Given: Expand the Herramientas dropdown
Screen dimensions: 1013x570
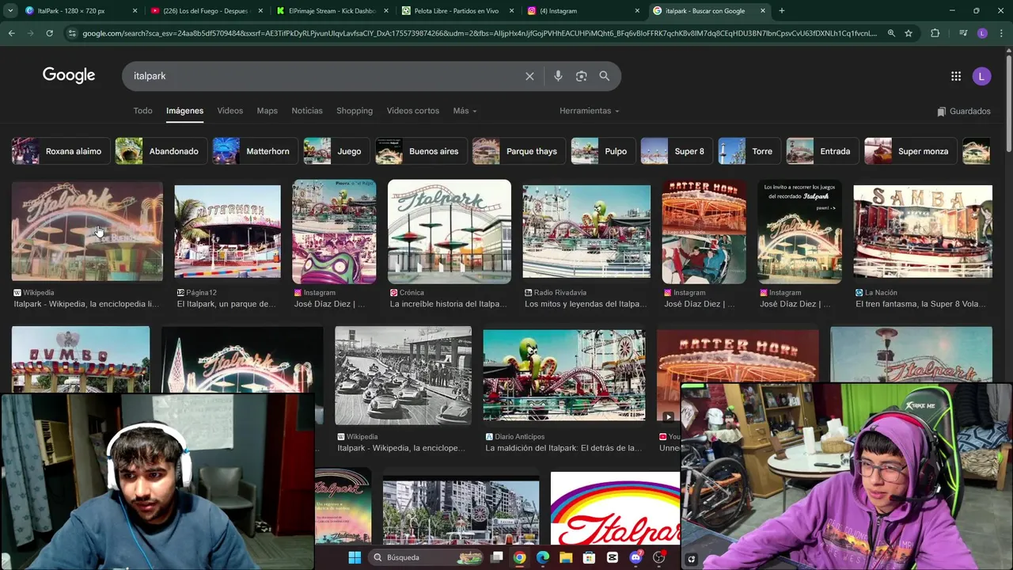Looking at the screenshot, I should coord(590,111).
